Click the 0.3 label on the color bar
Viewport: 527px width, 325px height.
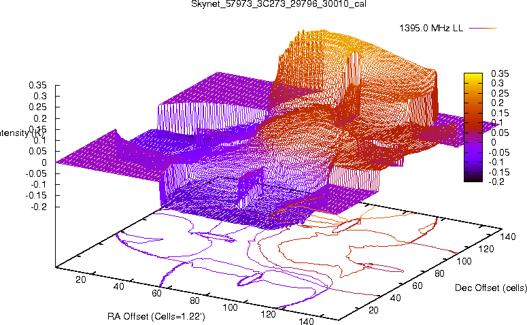coord(497,84)
